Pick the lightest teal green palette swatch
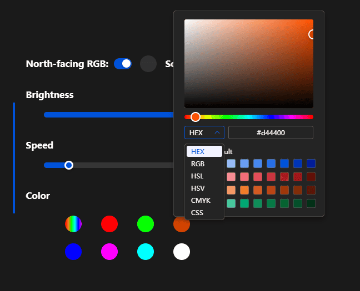Image resolution: width=360 pixels, height=291 pixels. click(x=231, y=203)
